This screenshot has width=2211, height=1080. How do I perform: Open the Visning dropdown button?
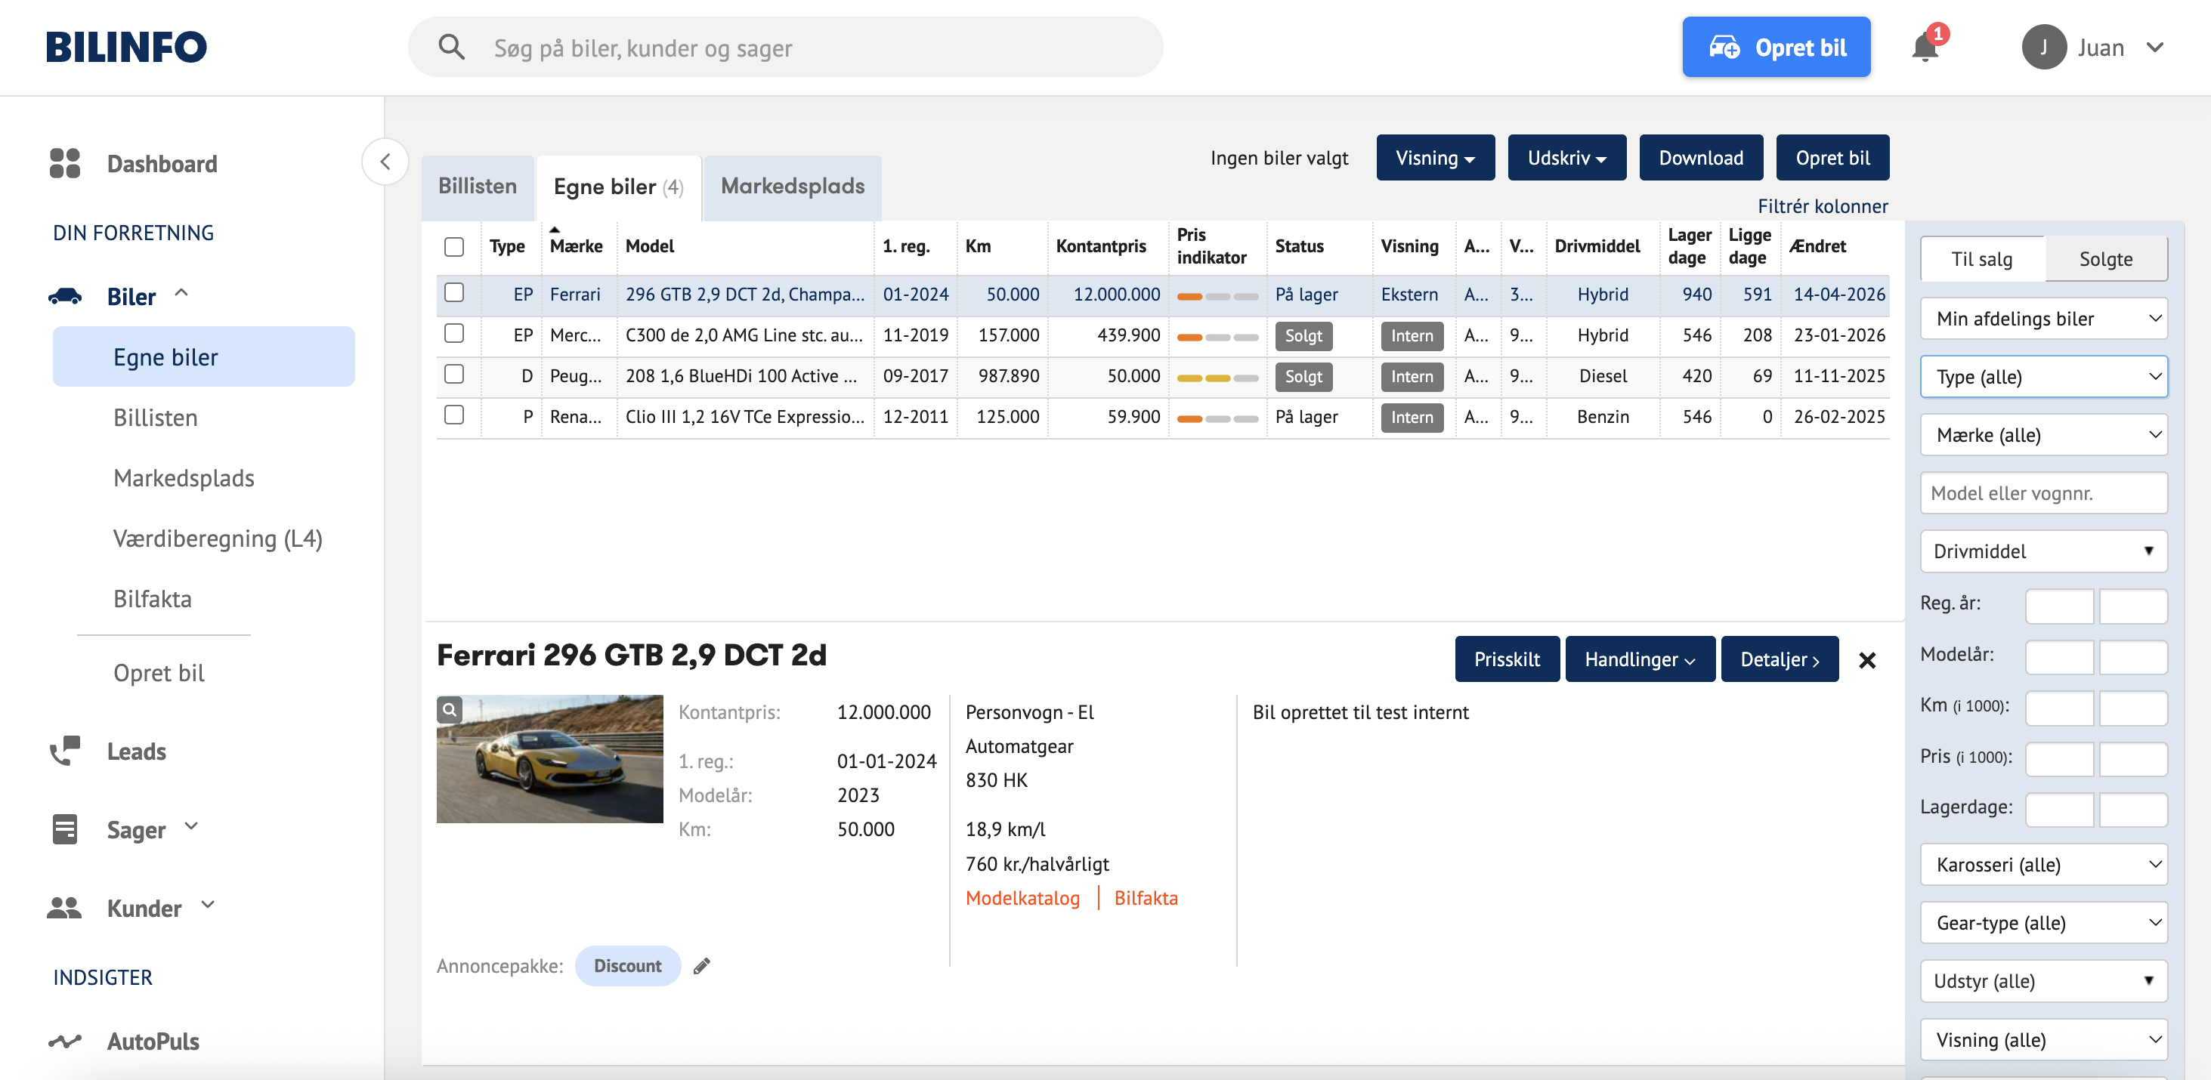tap(1435, 158)
